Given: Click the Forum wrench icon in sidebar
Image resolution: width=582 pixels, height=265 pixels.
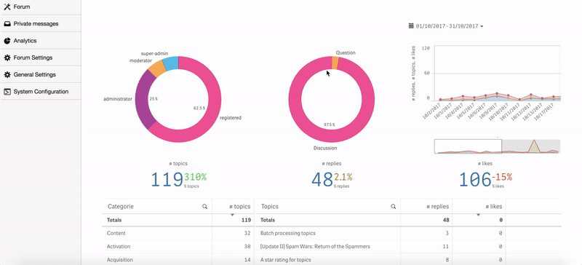Looking at the screenshot, I should [7, 7].
